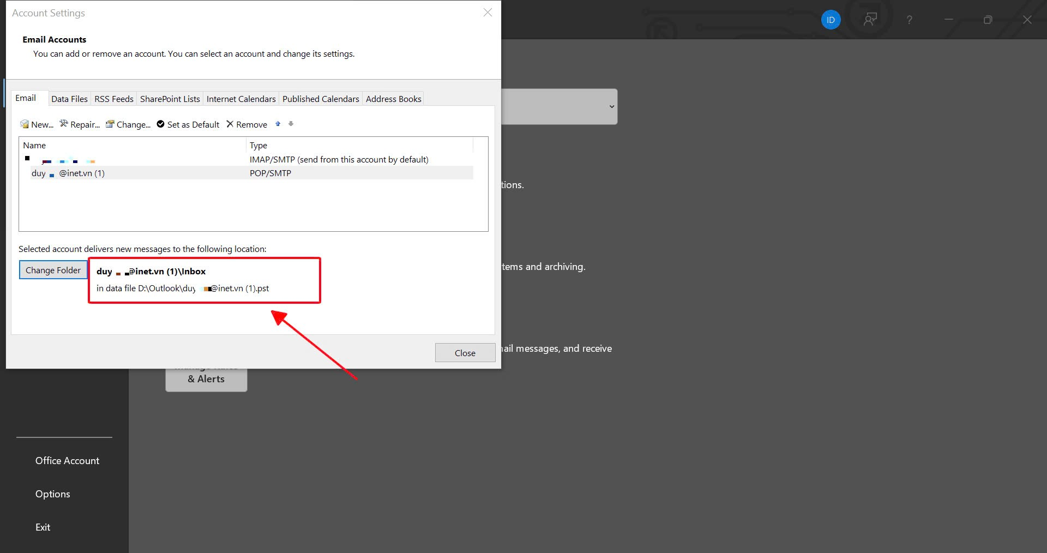1047x553 pixels.
Task: Click the ID profile avatar icon
Action: coord(831,20)
